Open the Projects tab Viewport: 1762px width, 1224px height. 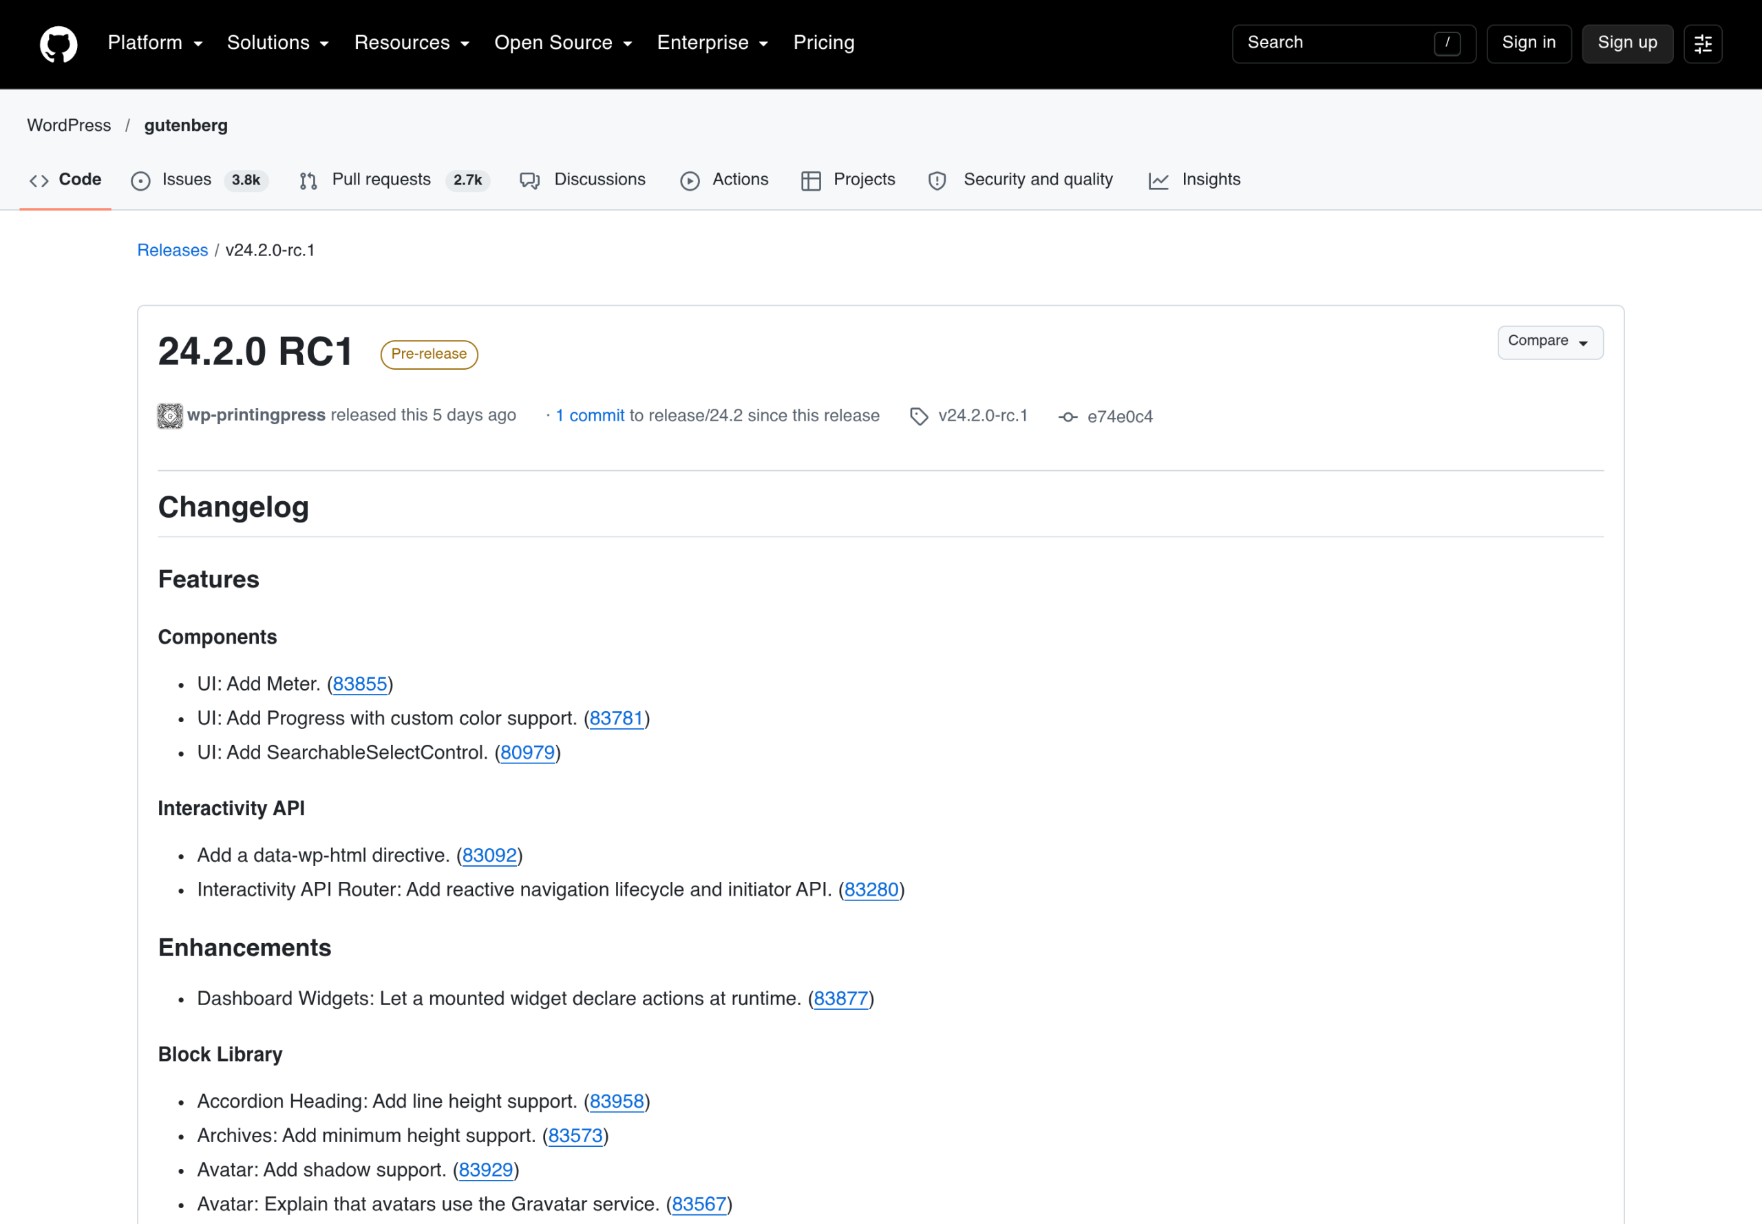848,180
